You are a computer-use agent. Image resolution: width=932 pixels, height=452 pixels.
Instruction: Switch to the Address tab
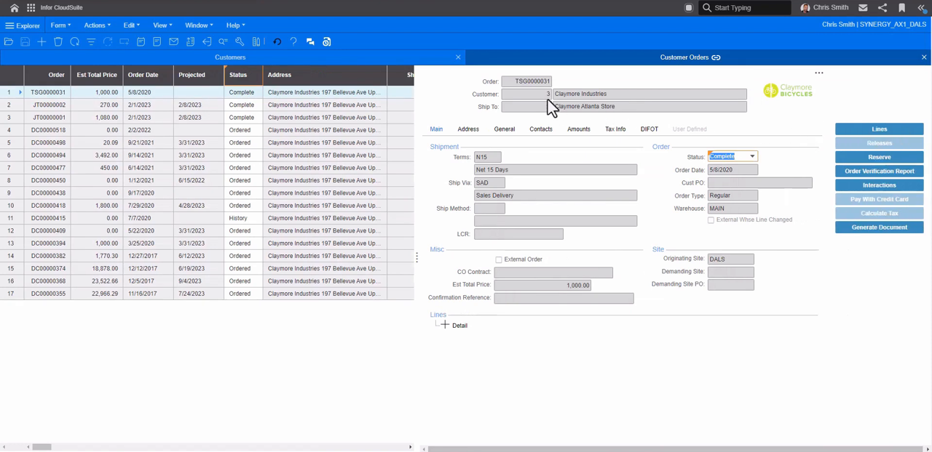pyautogui.click(x=468, y=129)
